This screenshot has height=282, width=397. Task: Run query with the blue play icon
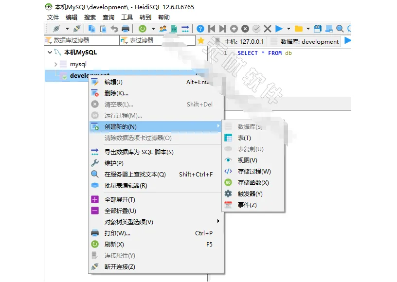[279, 29]
